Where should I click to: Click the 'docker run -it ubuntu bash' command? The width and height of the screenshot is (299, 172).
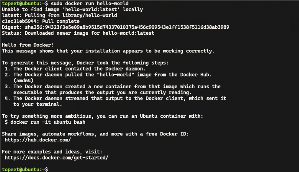[x=48, y=122]
